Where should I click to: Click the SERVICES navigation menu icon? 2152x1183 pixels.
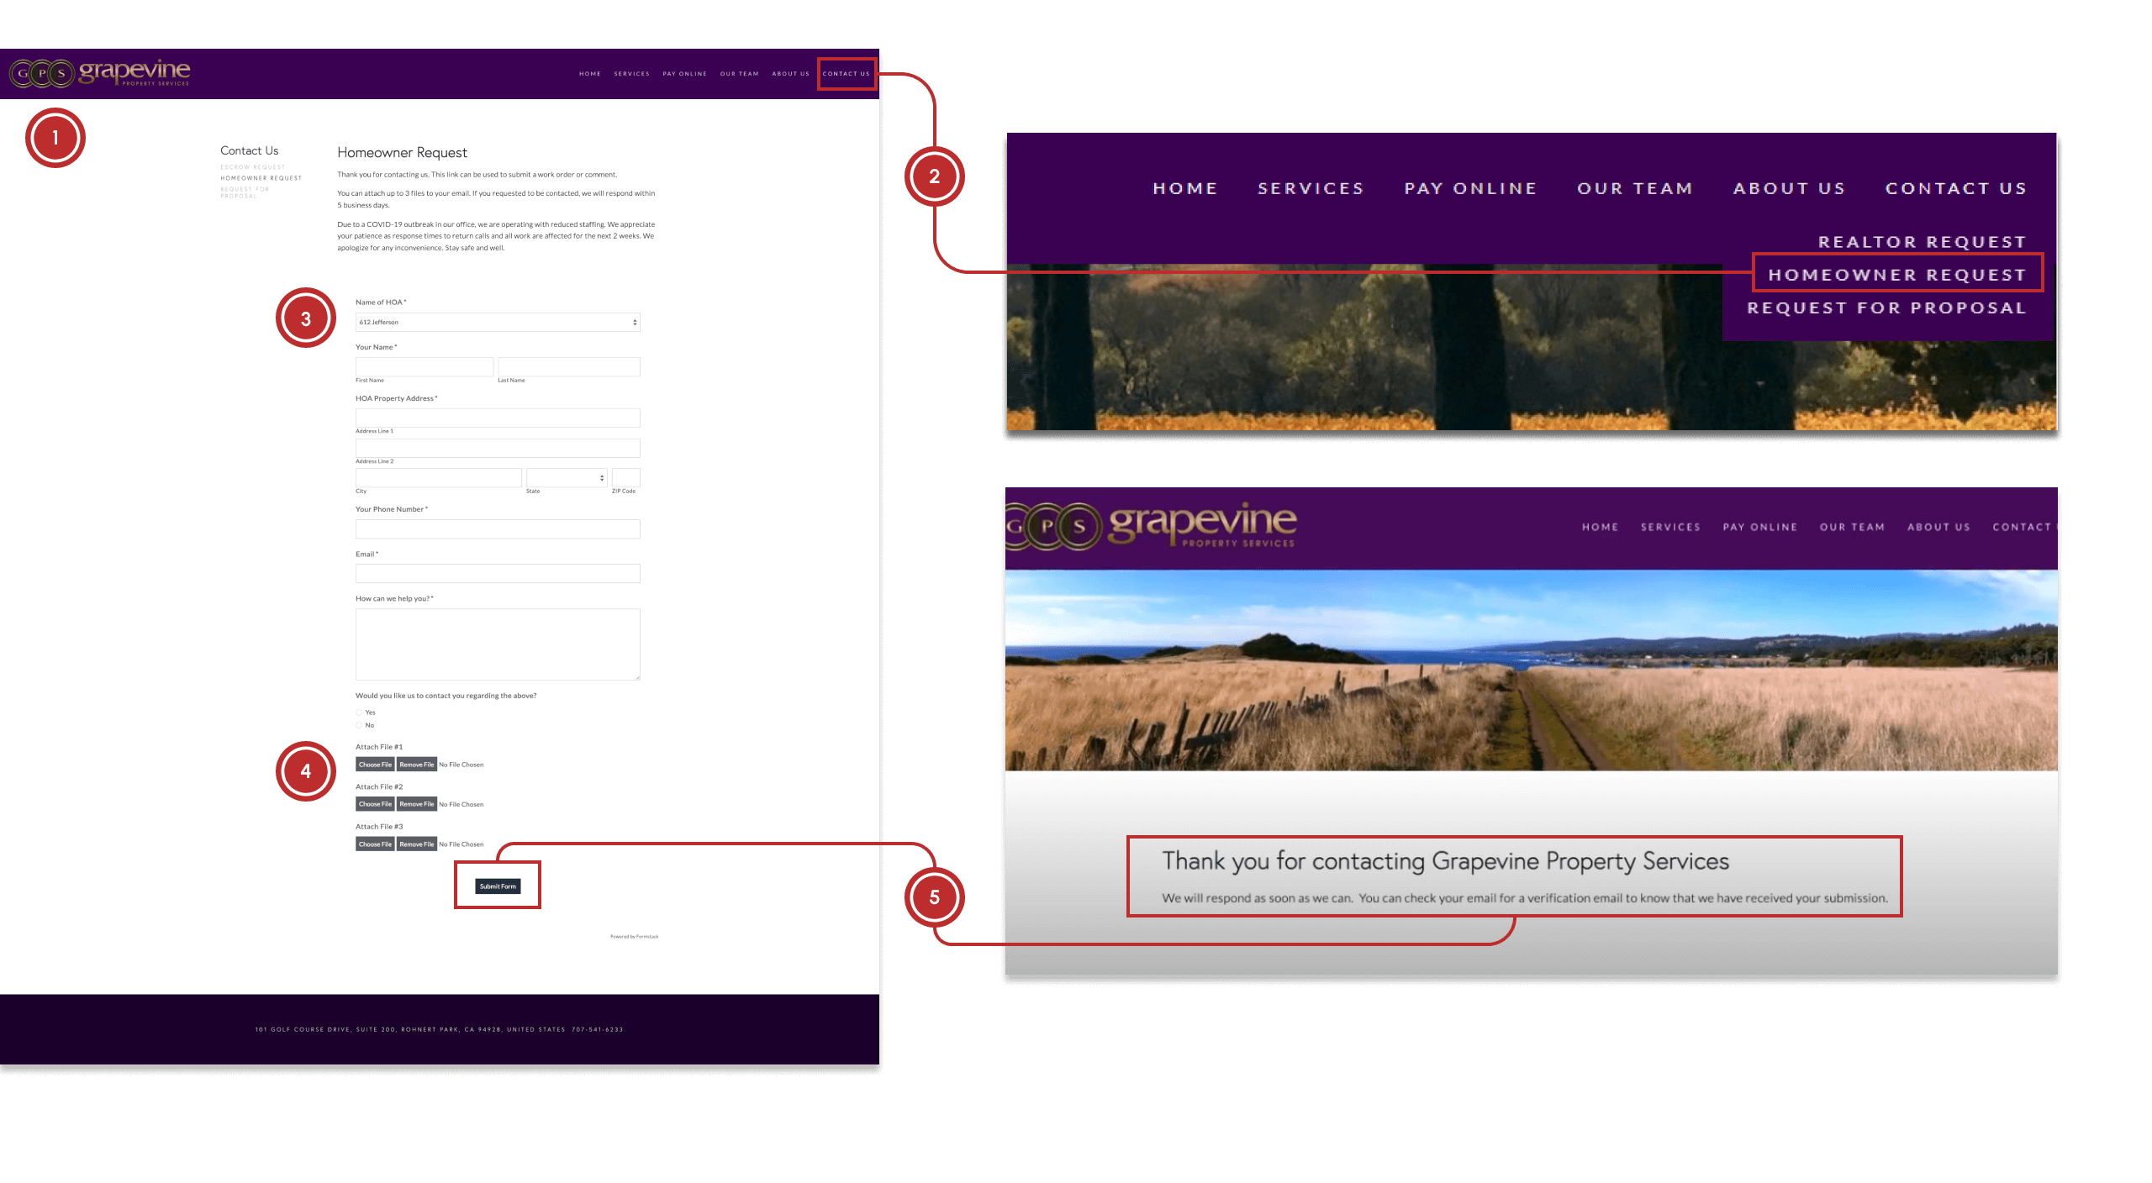(x=630, y=73)
